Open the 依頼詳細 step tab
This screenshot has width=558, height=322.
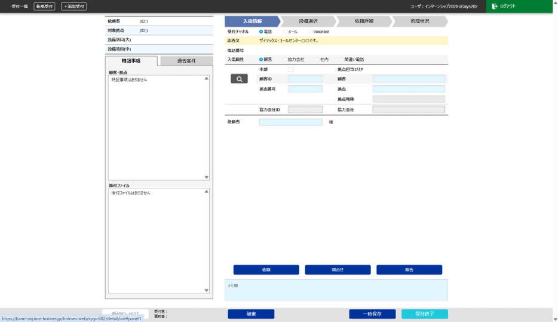(364, 21)
